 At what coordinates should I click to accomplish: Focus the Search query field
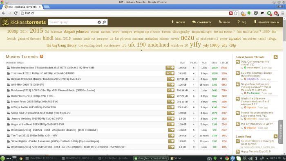[73, 22]
